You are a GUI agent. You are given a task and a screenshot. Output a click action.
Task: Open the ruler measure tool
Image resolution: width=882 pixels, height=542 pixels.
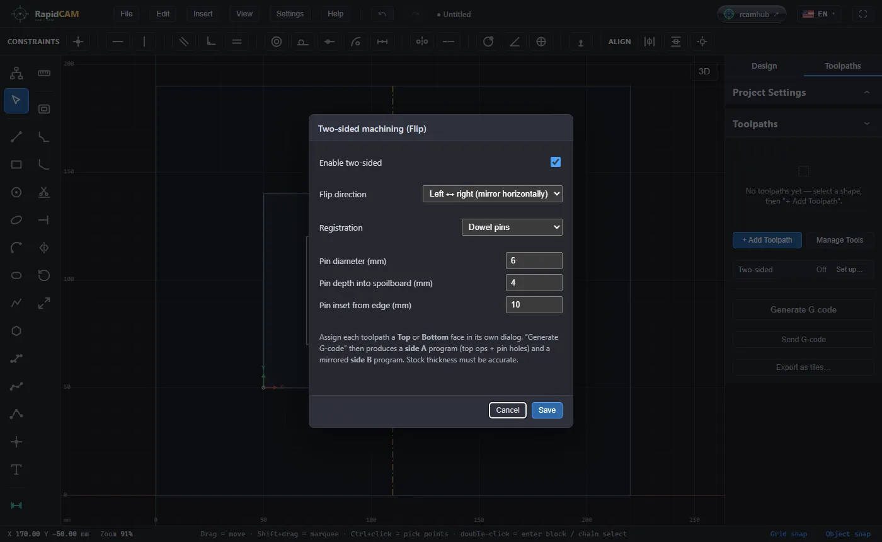coord(44,73)
